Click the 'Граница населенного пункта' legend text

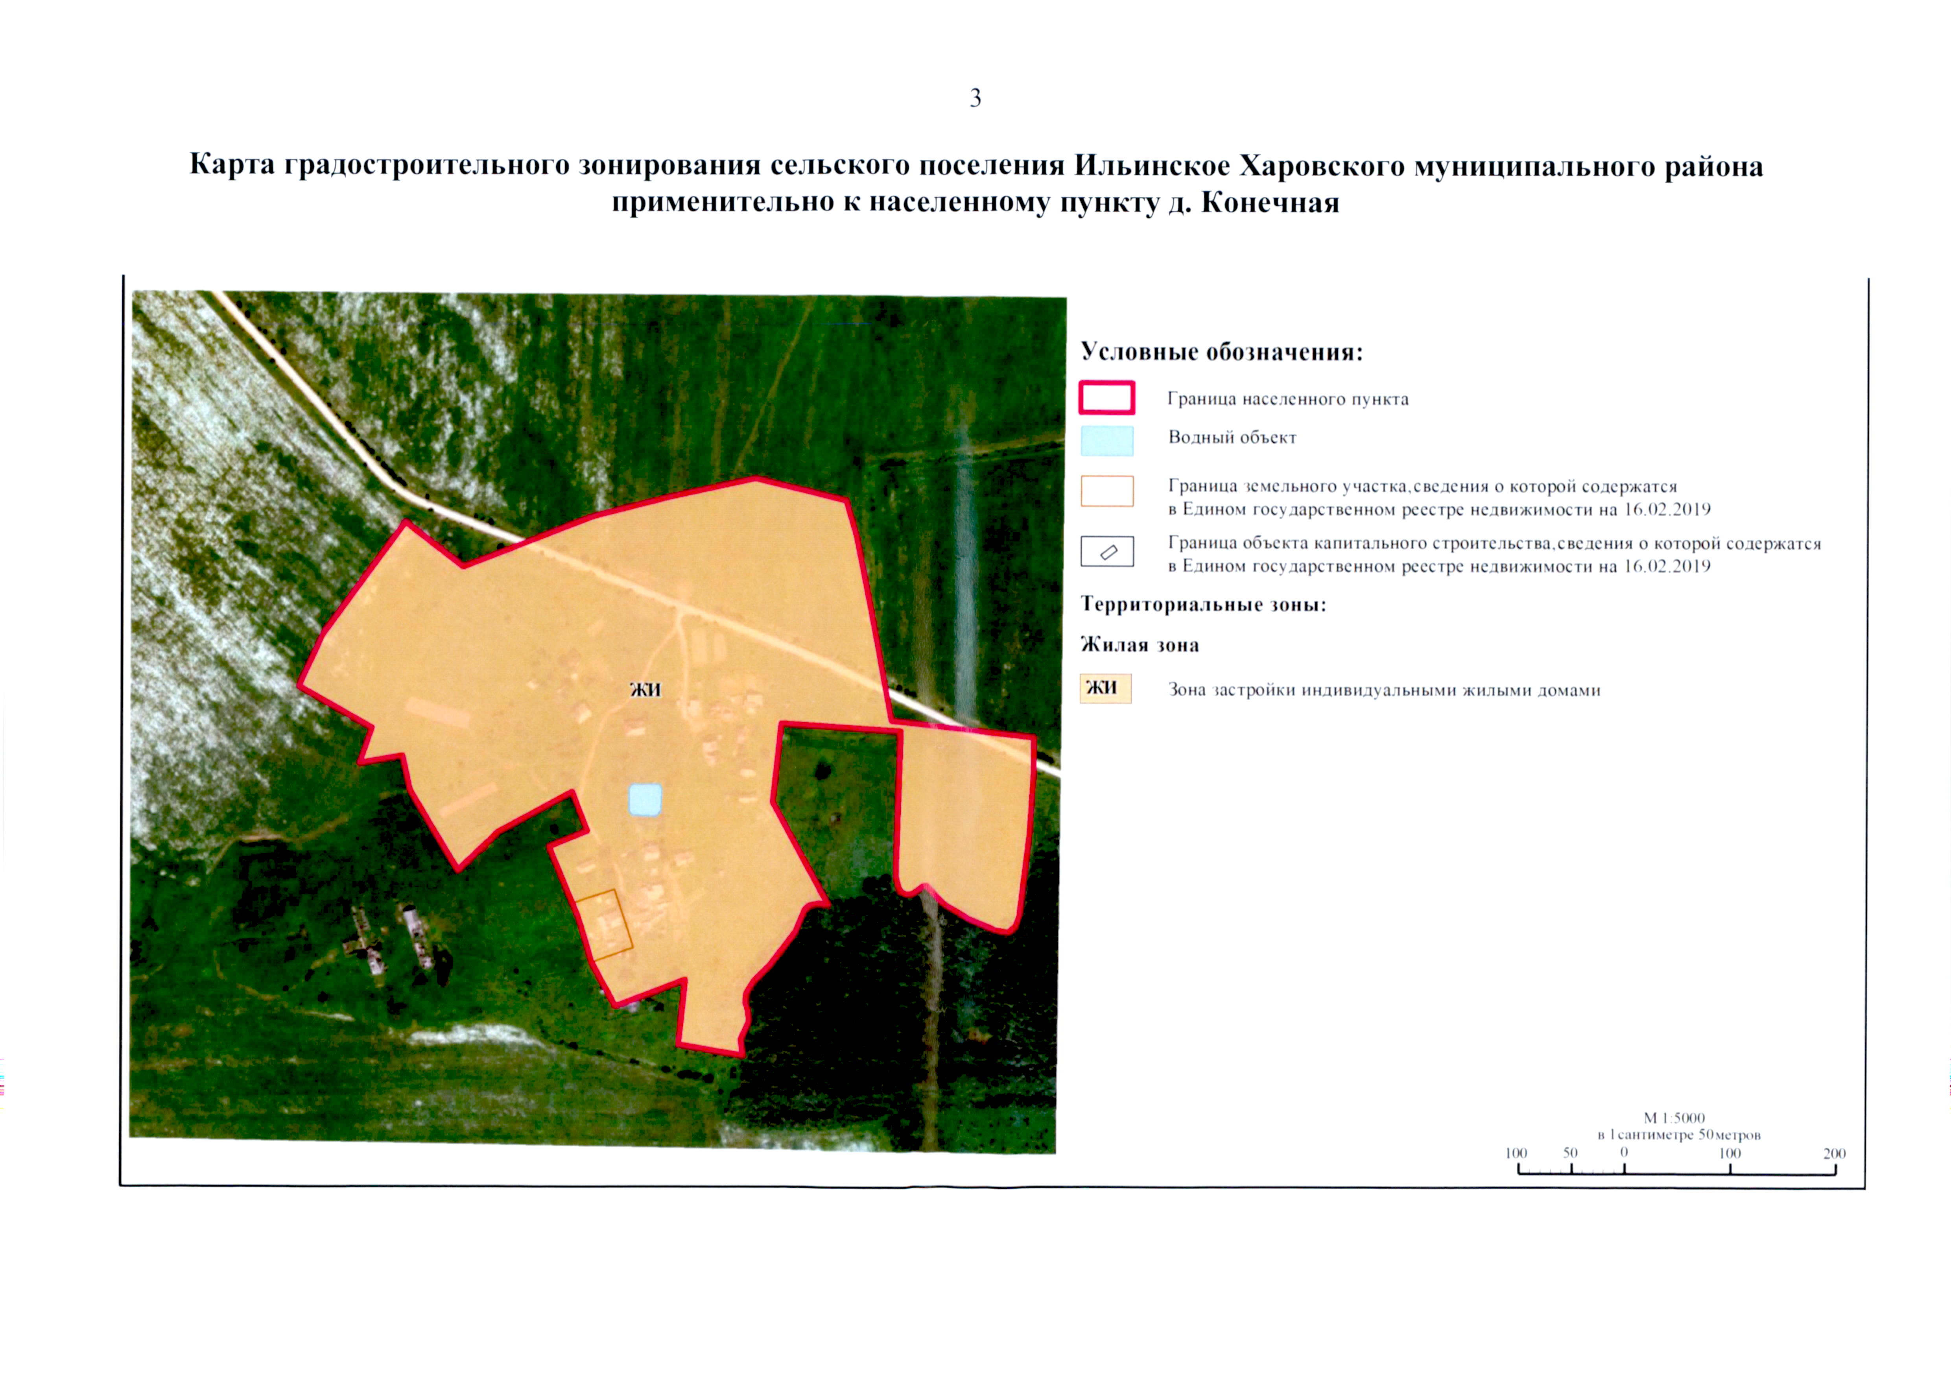tap(1287, 399)
